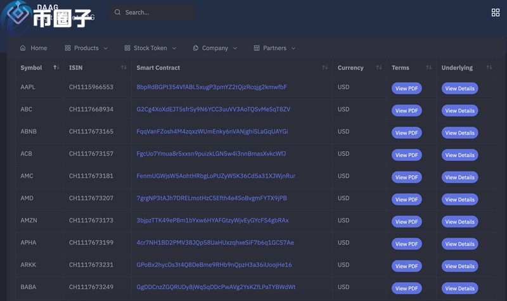This screenshot has height=301, width=507.
Task: View PDF terms for ABC
Action: [x=406, y=110]
